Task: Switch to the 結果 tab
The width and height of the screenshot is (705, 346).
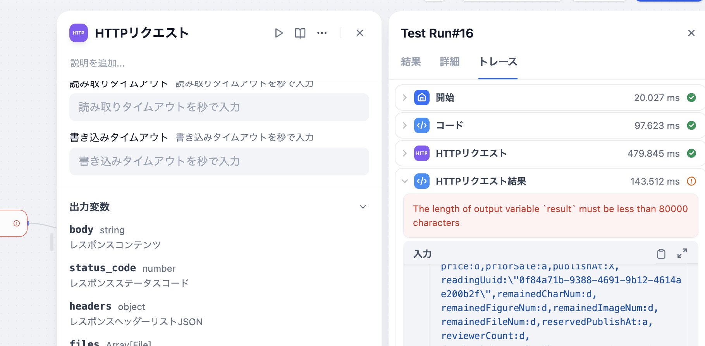Action: click(411, 62)
